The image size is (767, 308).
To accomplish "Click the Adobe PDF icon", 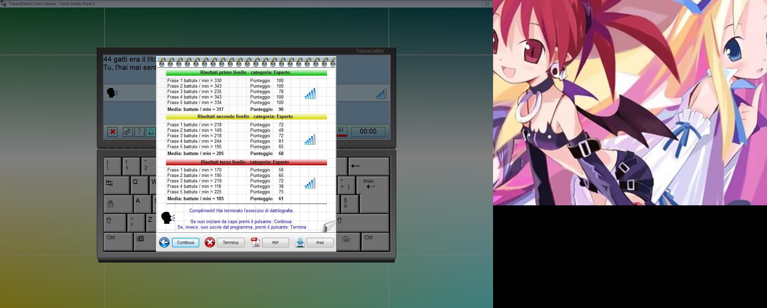I will [255, 242].
